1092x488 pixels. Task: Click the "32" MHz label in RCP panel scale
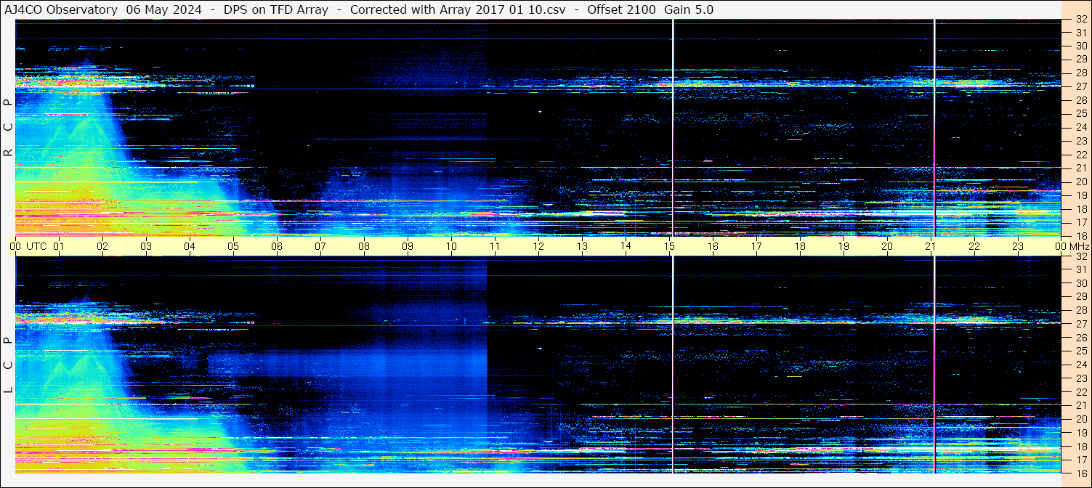click(1080, 20)
